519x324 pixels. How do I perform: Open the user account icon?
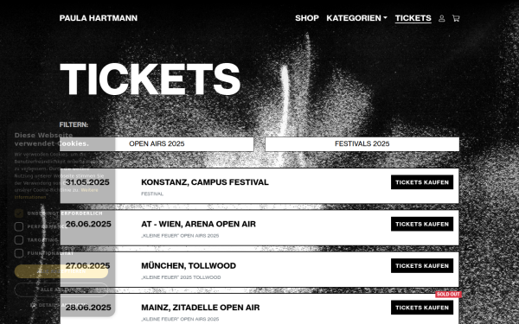(x=441, y=18)
